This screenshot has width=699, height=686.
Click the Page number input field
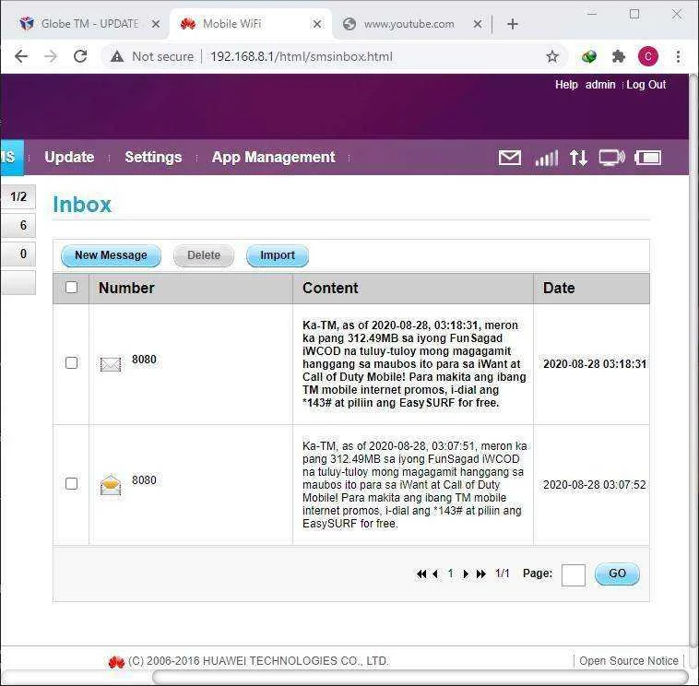pos(574,575)
